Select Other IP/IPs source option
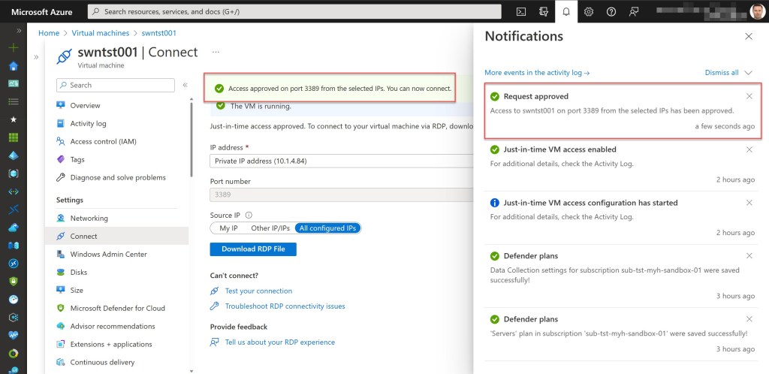 (x=270, y=228)
